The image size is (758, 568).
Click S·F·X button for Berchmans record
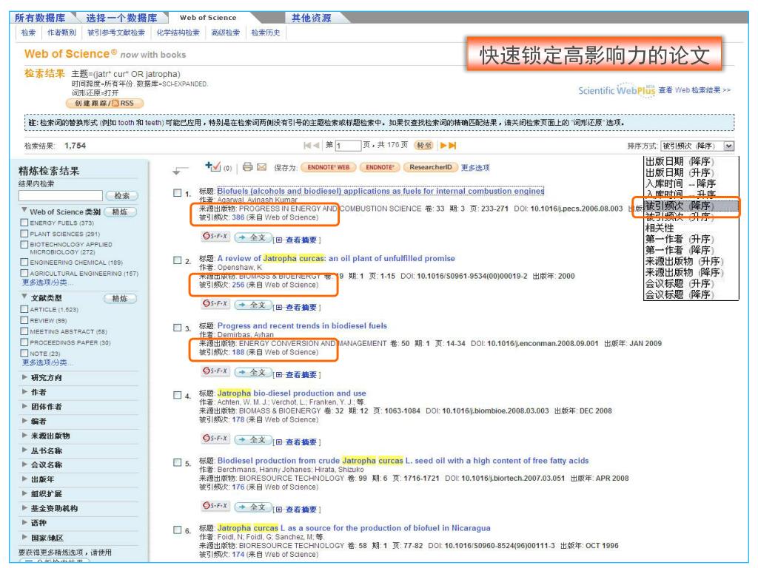tap(215, 506)
